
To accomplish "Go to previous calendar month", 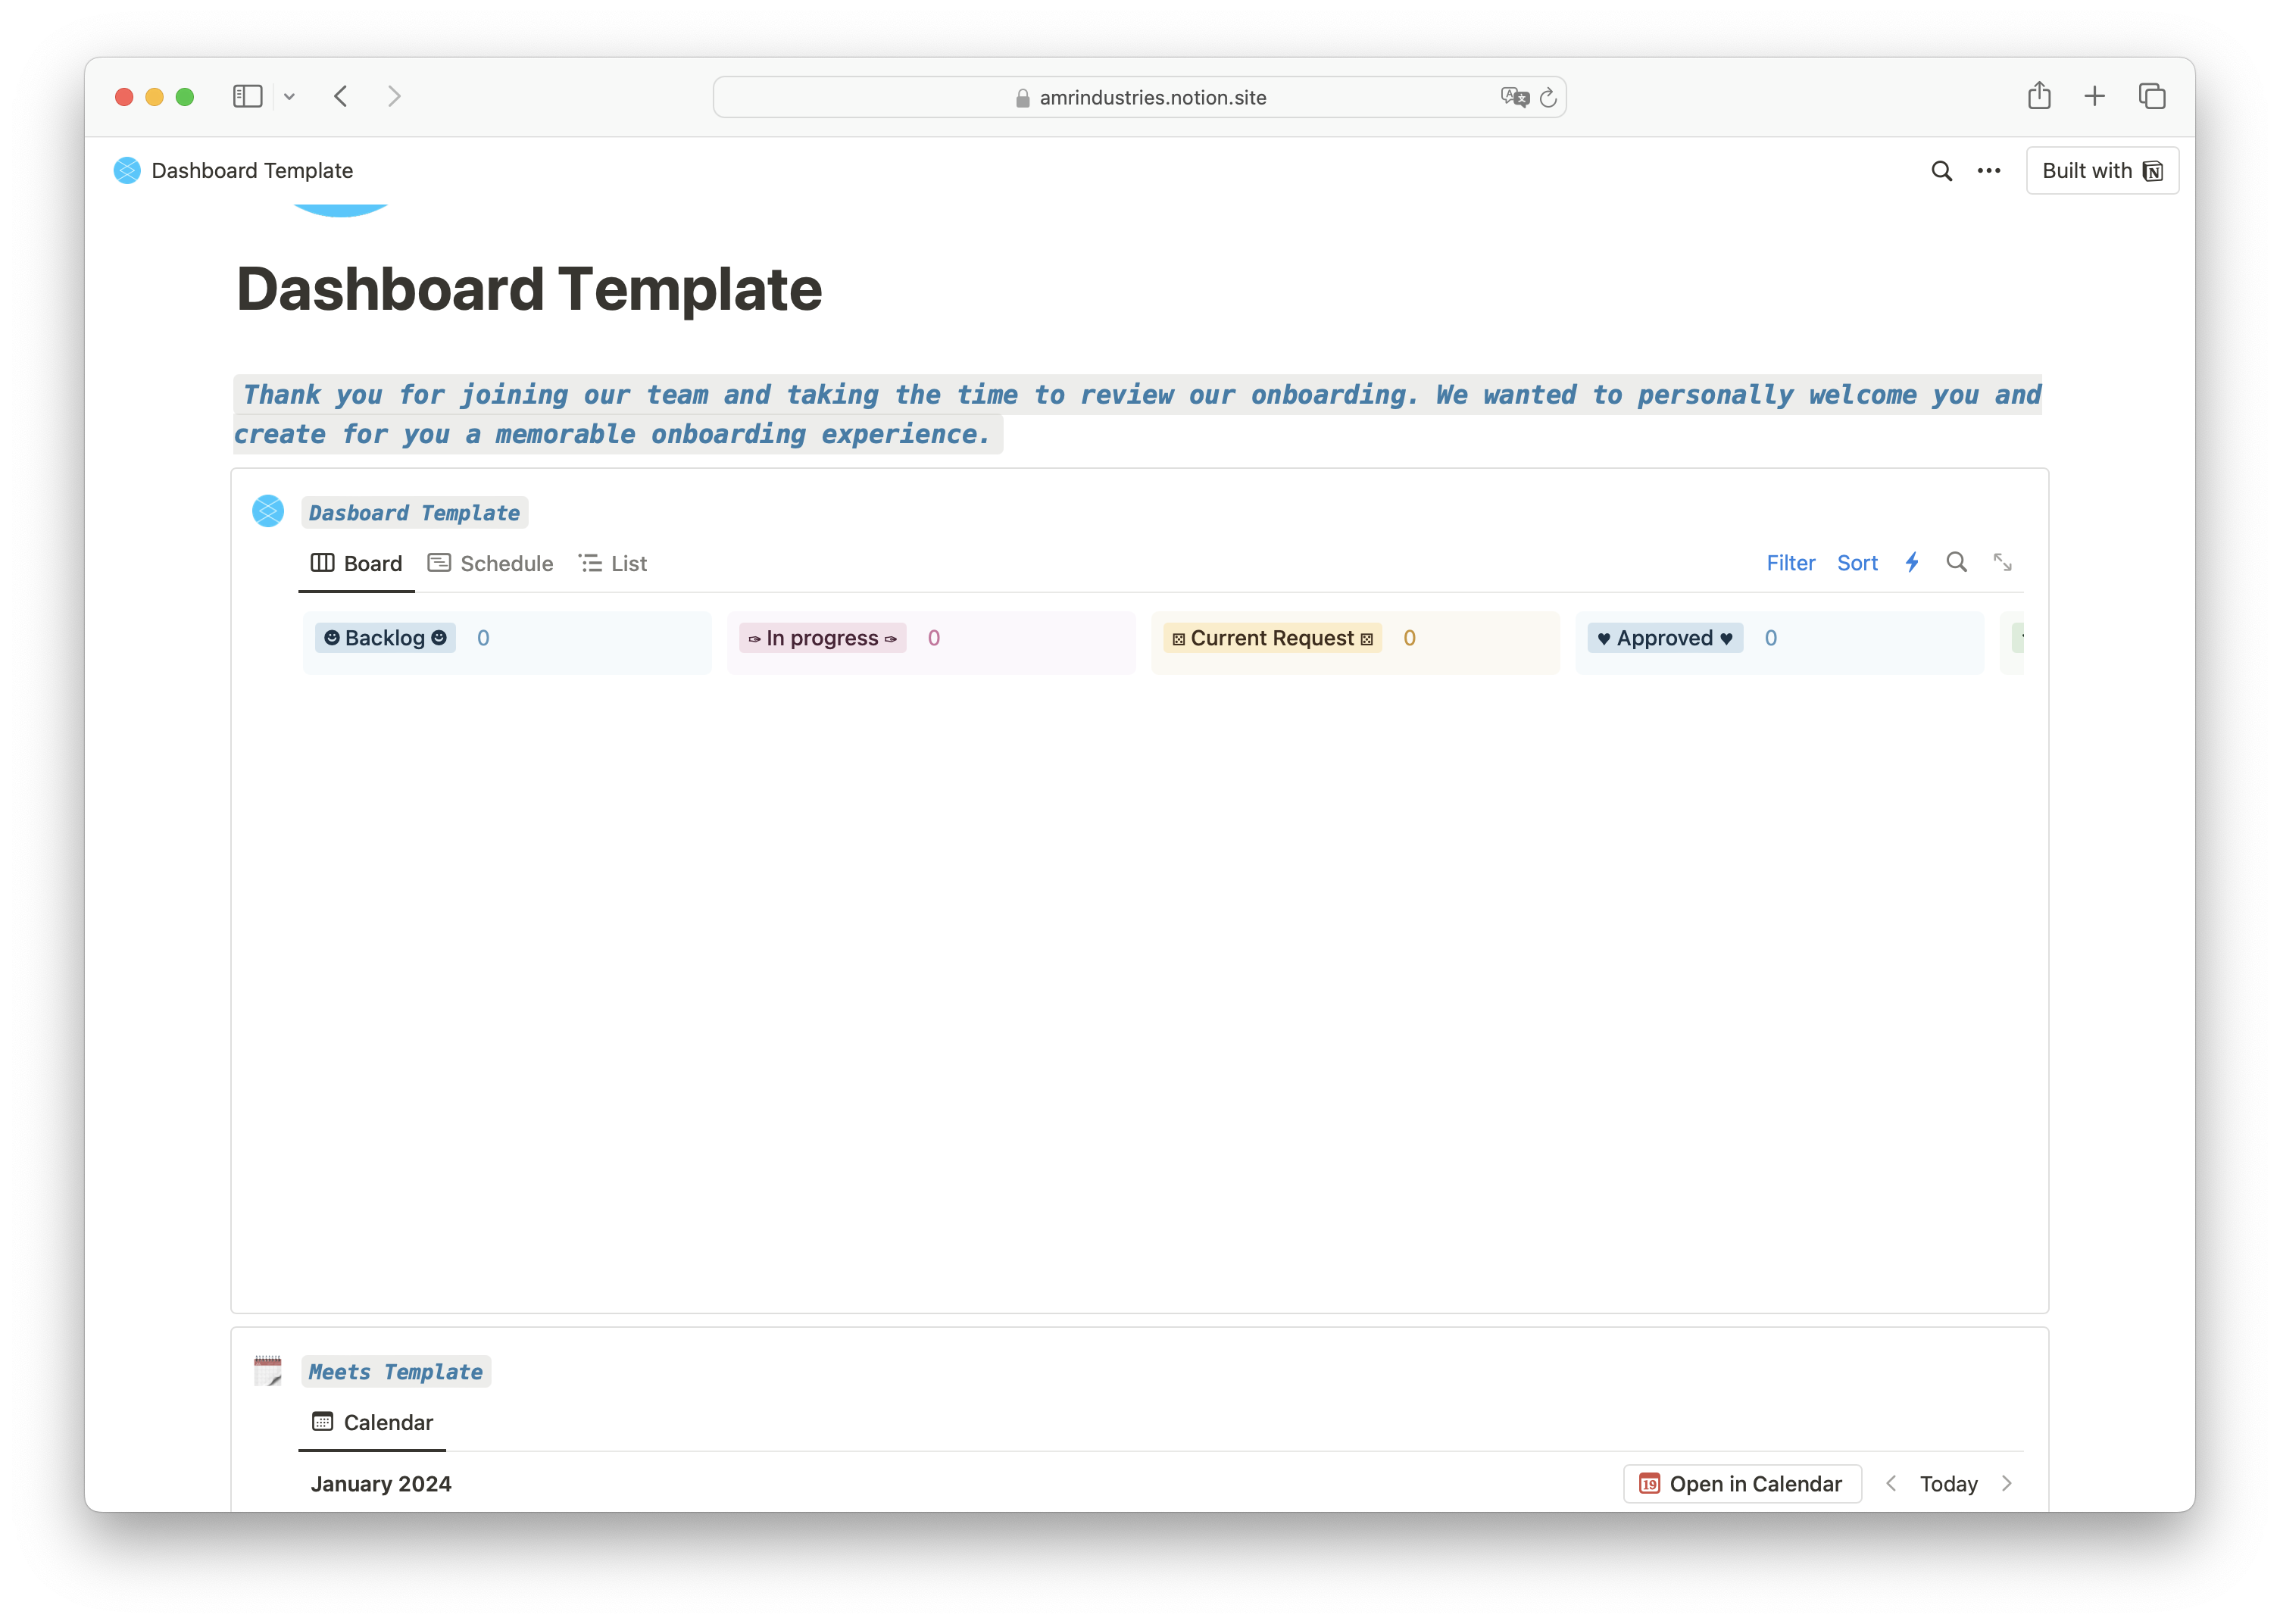I will 1890,1484.
